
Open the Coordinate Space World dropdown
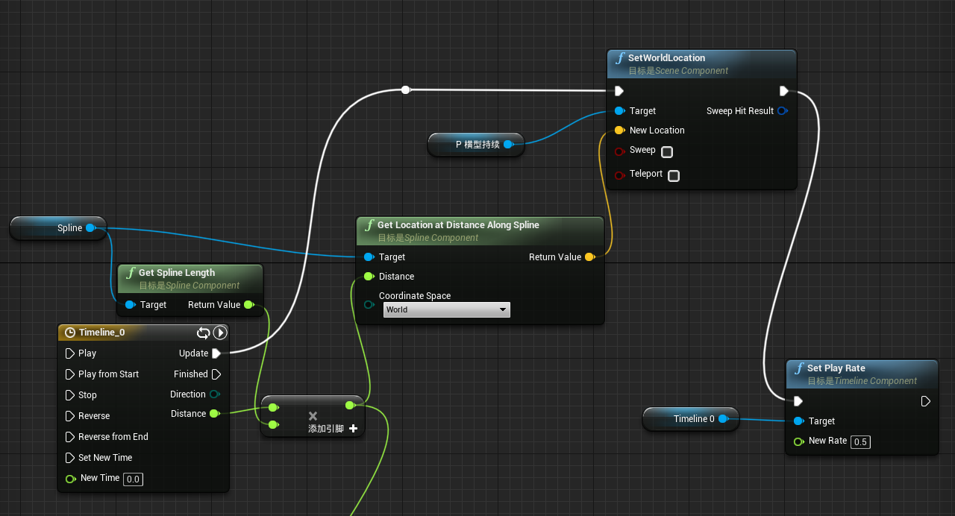[x=446, y=309]
